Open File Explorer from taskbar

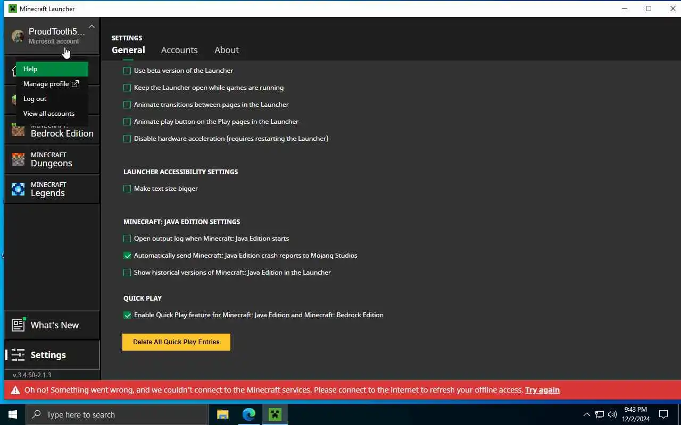tap(222, 415)
